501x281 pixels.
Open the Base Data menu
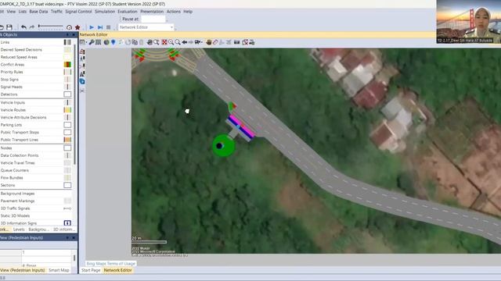point(38,12)
